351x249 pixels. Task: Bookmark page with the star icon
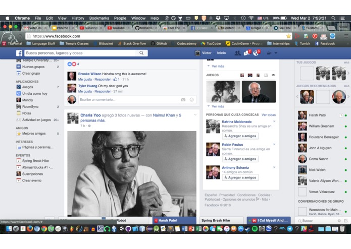point(288,36)
